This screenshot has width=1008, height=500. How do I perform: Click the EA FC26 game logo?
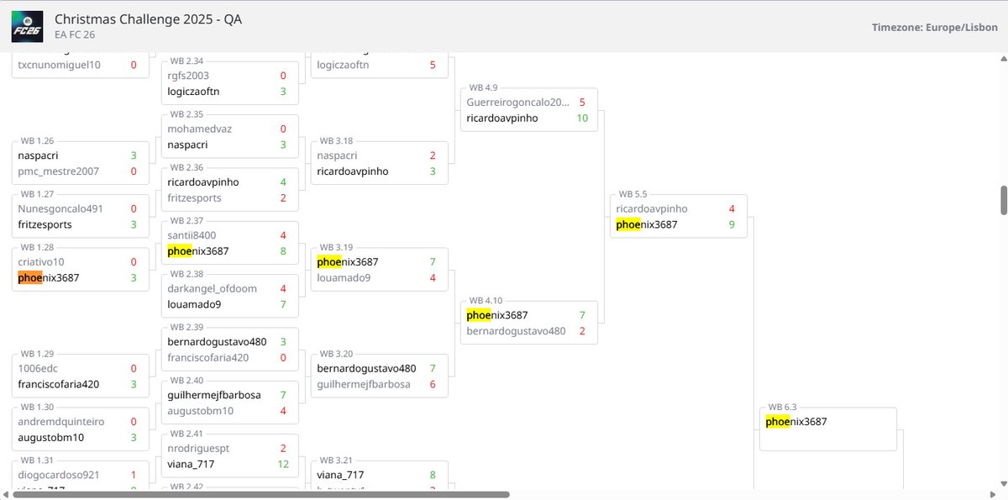pos(27,27)
